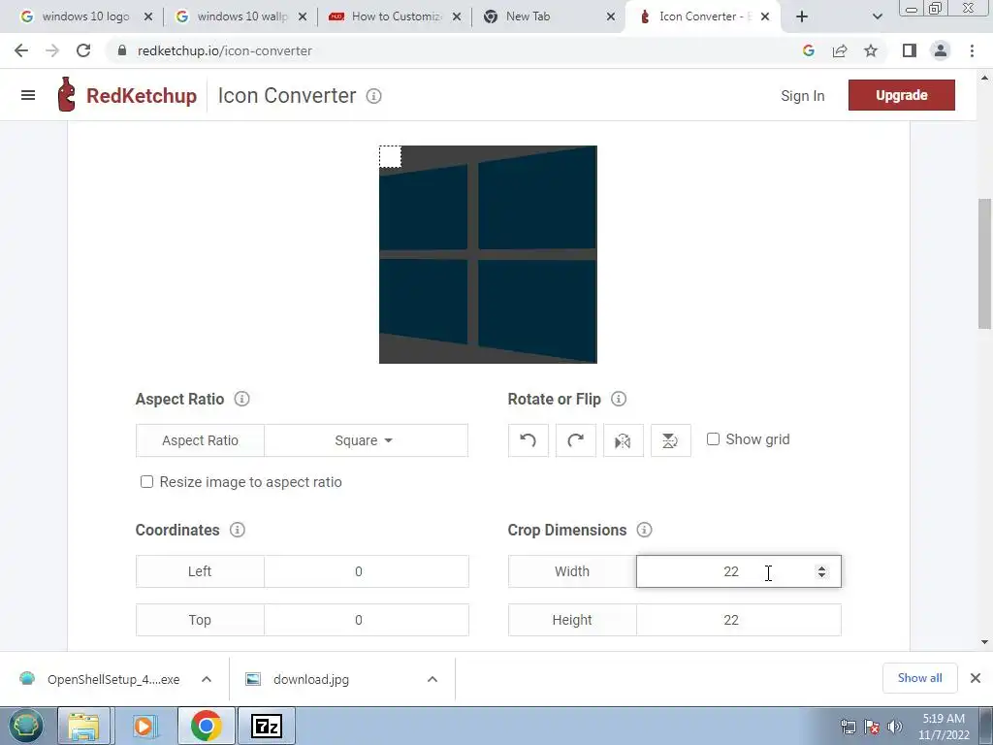Click the Top coordinate field

366,620
